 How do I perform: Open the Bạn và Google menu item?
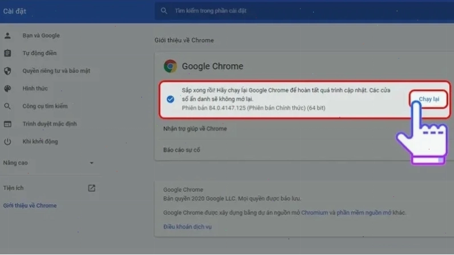tap(41, 35)
